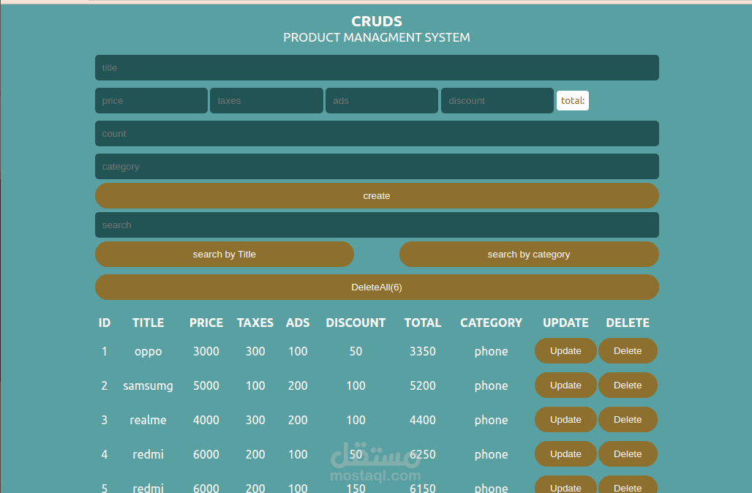Select the taxes input field
The height and width of the screenshot is (493, 752).
267,101
